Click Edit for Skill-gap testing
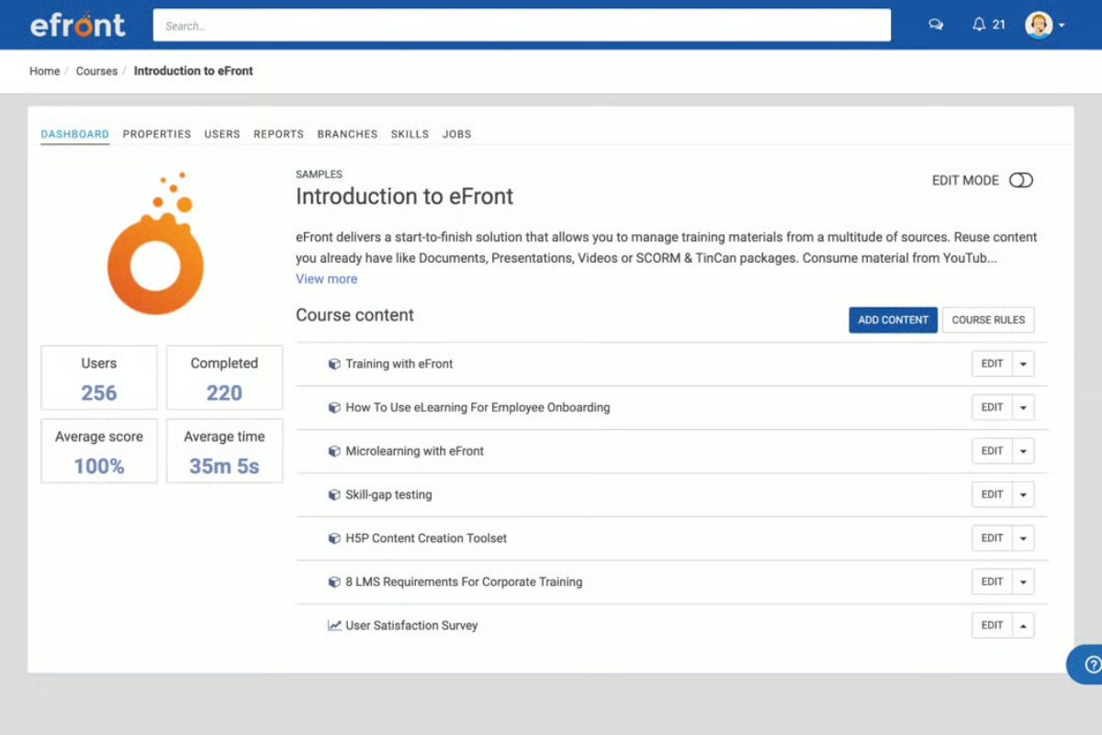The height and width of the screenshot is (735, 1102). pos(993,494)
